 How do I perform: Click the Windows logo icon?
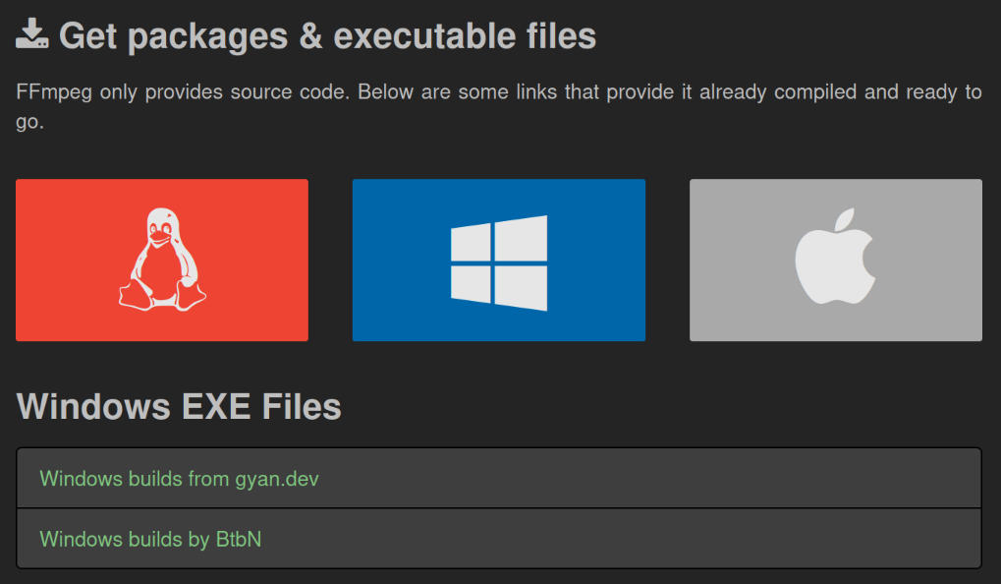click(499, 262)
